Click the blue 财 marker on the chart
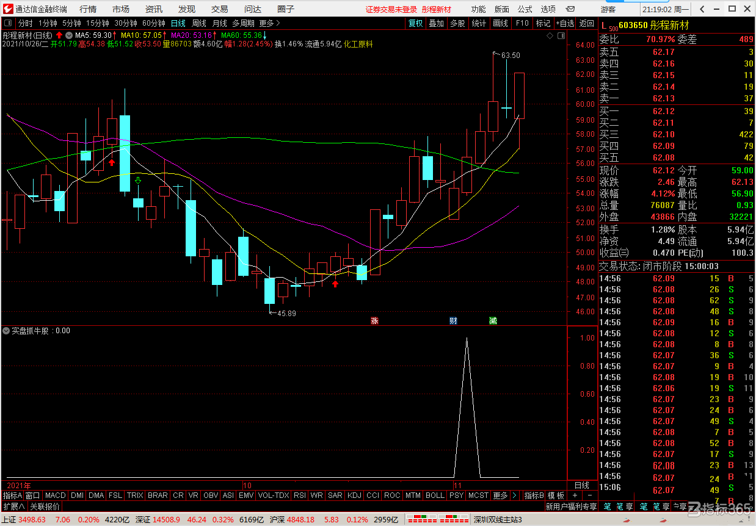Image resolution: width=756 pixels, height=526 pixels. (453, 320)
